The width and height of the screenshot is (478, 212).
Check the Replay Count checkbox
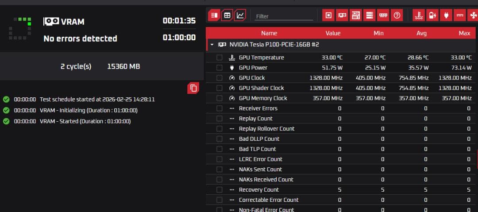click(219, 119)
